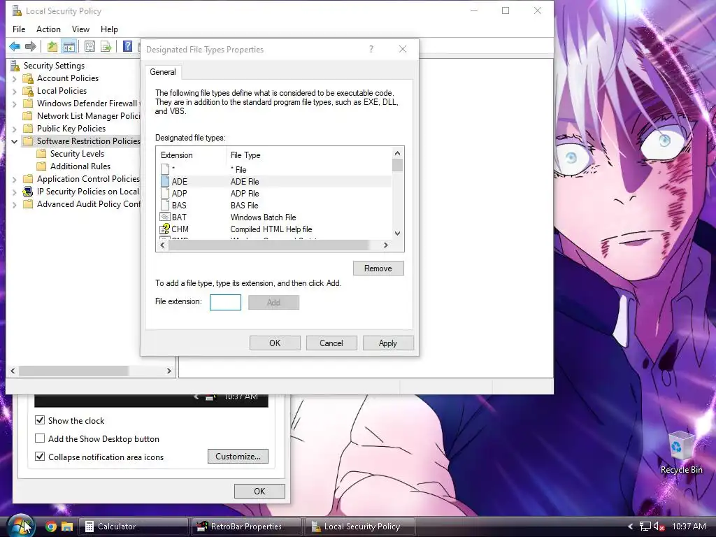Click the blue Back arrow in the toolbar

15,47
